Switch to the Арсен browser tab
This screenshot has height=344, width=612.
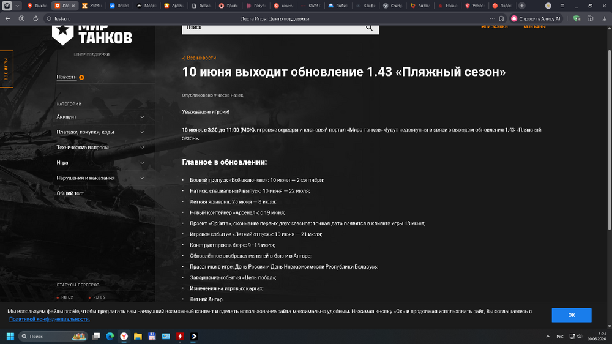(174, 6)
